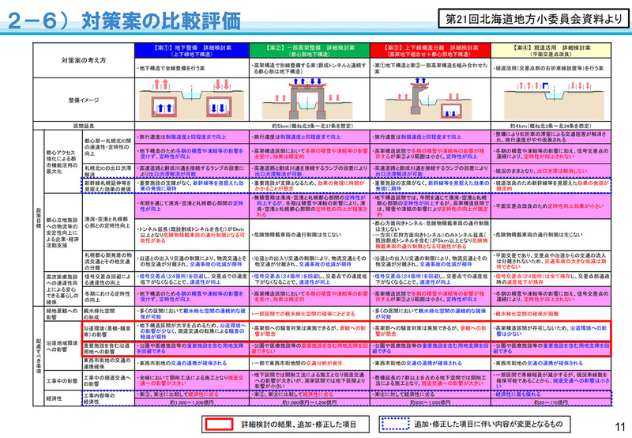Image resolution: width=632 pixels, height=438 pixels.
Task: Click the 対策案の考え方 row label
Action: pos(84,60)
